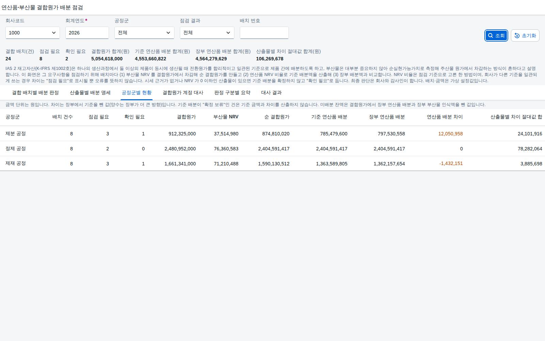The height and width of the screenshot is (341, 545).
Task: Select the 공정군별 현황 tab
Action: pyautogui.click(x=137, y=93)
